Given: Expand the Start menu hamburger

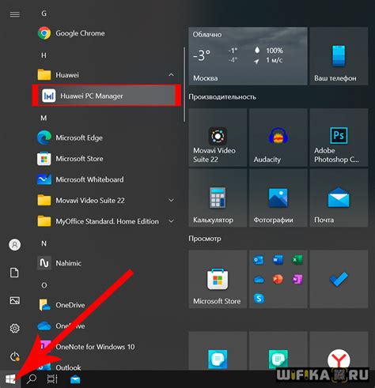Looking at the screenshot, I should point(14,14).
